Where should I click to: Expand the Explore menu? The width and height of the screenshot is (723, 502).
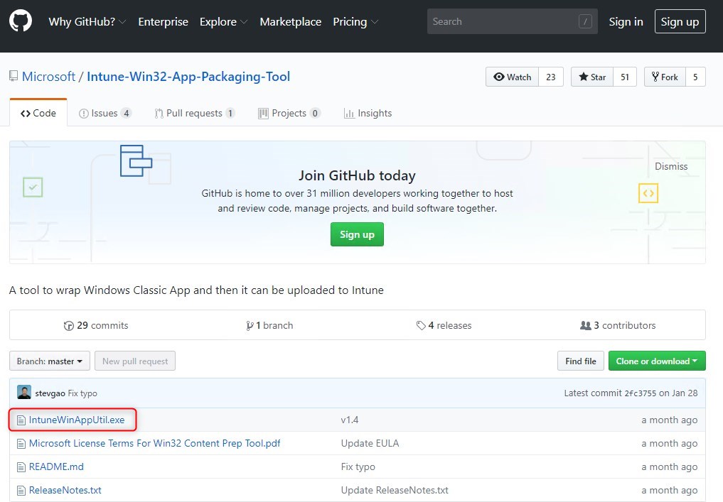224,21
